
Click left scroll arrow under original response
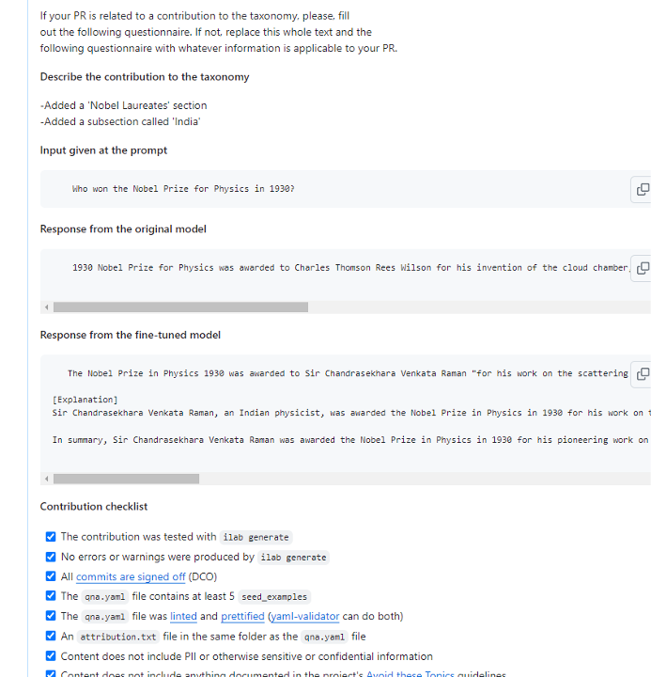46,307
